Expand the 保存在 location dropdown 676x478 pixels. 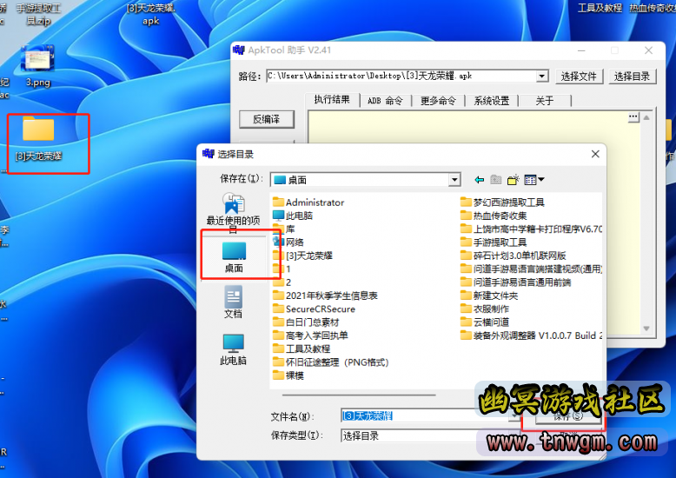pos(454,180)
